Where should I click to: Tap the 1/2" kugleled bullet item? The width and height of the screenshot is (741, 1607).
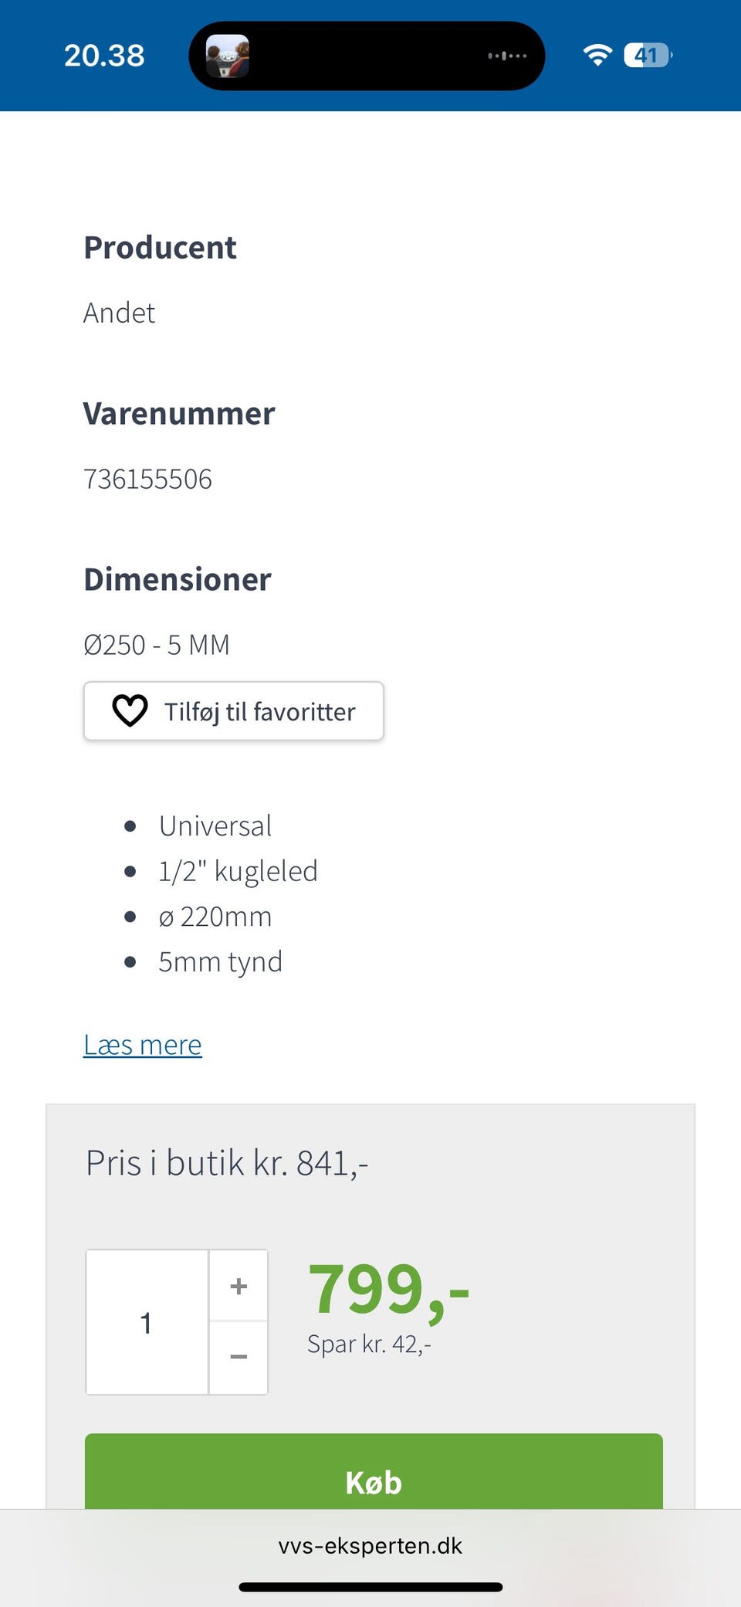click(238, 871)
